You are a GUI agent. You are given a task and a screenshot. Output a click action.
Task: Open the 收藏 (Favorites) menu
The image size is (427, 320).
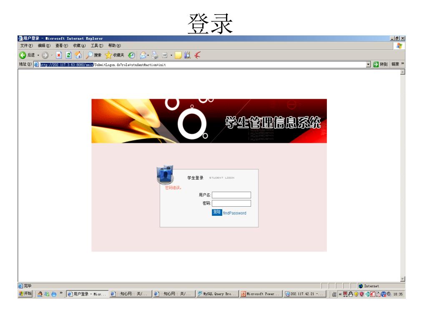click(x=79, y=46)
